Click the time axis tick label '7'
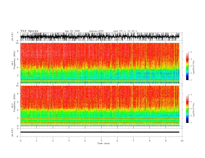The width and height of the screenshot is (205, 158). tap(134, 141)
